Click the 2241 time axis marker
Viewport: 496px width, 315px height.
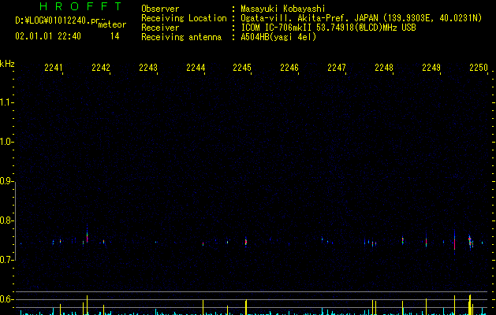click(x=54, y=68)
